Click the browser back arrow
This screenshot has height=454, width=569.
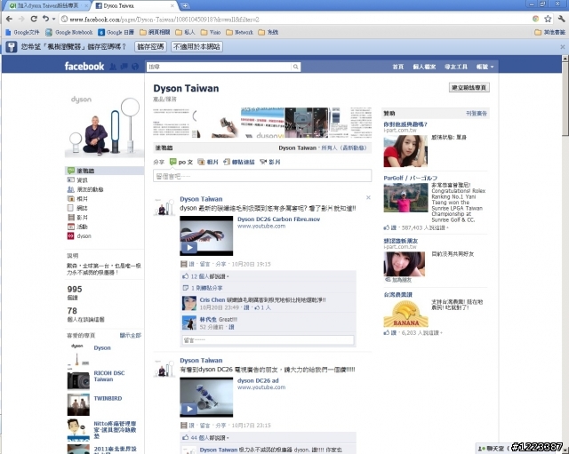[x=10, y=19]
